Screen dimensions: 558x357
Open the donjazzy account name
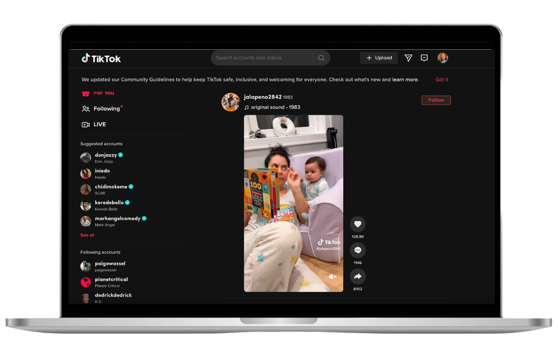pyautogui.click(x=106, y=155)
